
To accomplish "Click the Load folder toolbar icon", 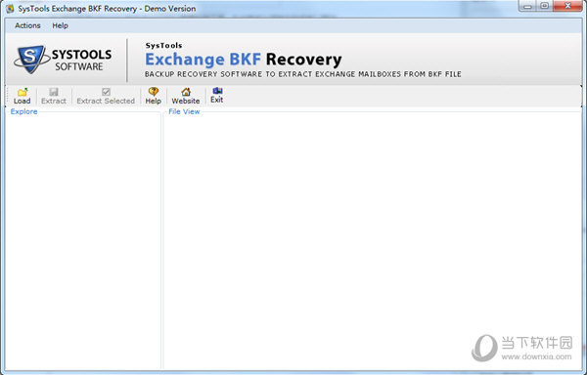I will (x=23, y=92).
